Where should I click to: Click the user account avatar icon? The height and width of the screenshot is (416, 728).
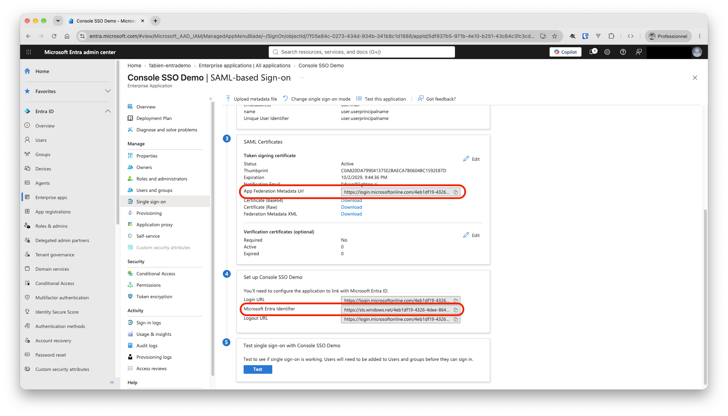click(697, 52)
